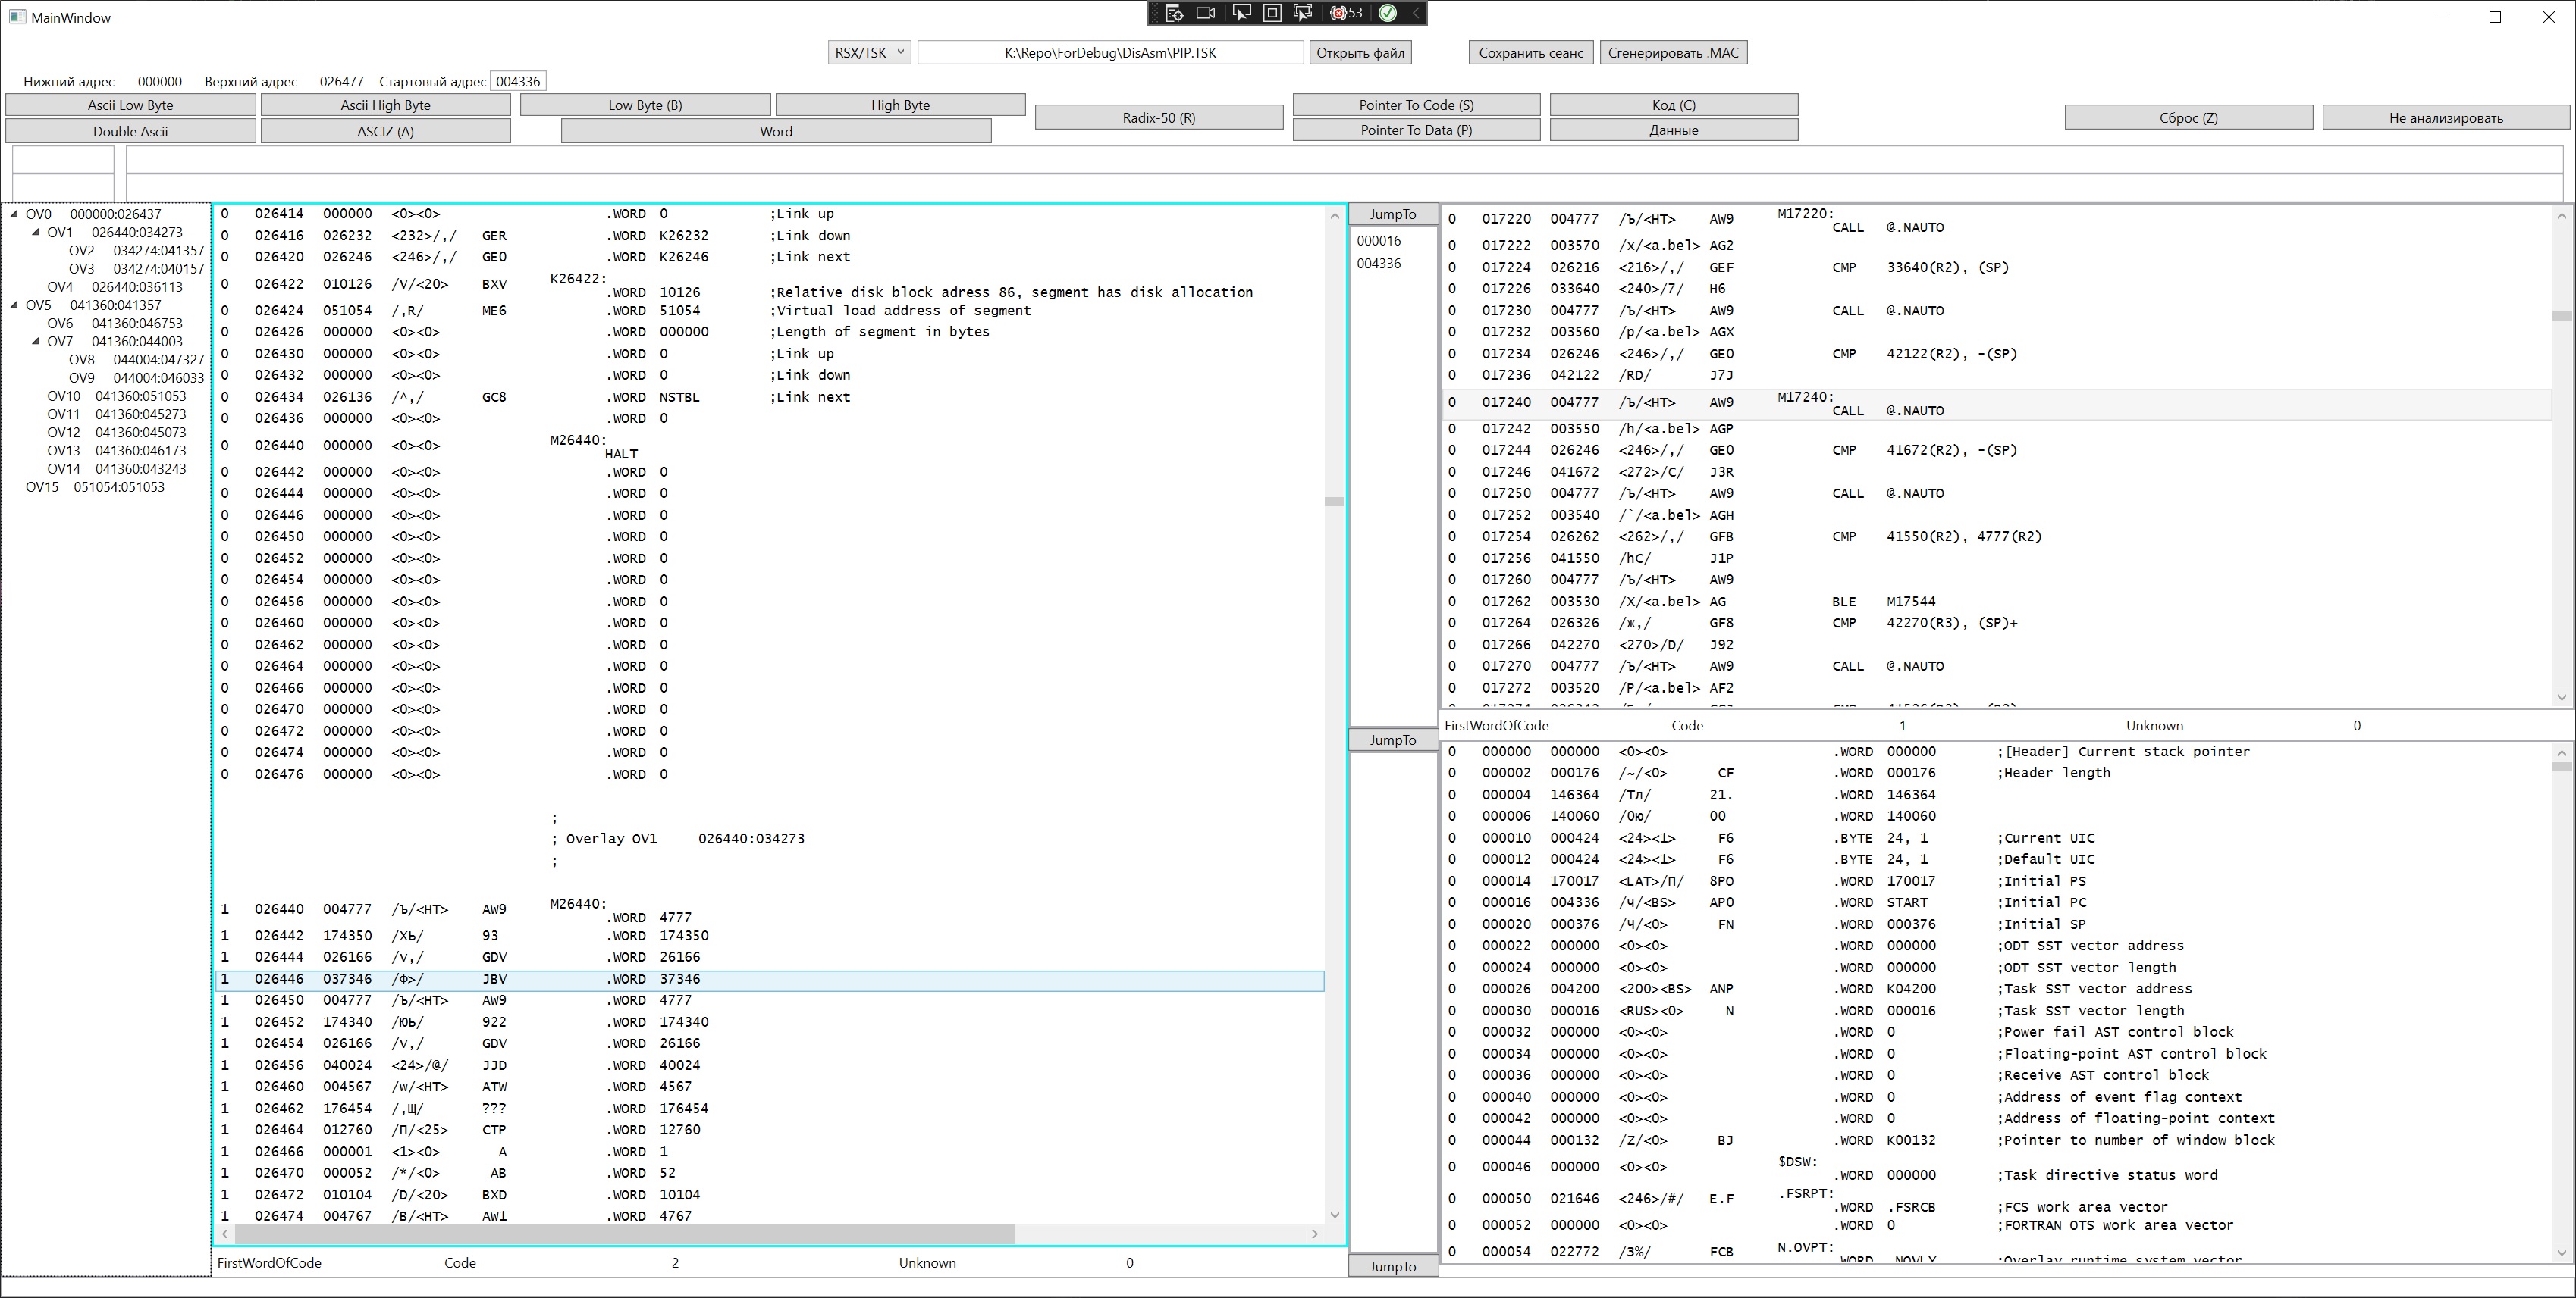Activate the Select Element pointer tool
Screen dimensions: 2576x1298
click(x=1241, y=13)
